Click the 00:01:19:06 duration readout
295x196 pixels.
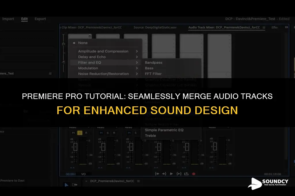[273, 174]
